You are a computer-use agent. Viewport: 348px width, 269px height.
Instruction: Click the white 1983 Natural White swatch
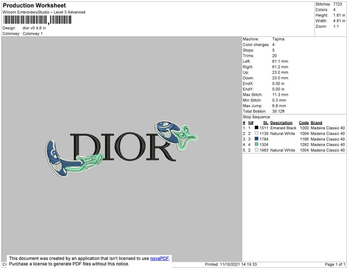[x=256, y=150]
